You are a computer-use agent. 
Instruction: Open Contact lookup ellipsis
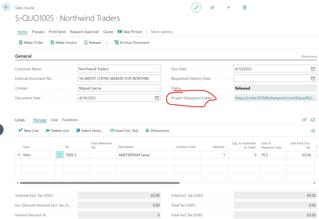point(157,88)
